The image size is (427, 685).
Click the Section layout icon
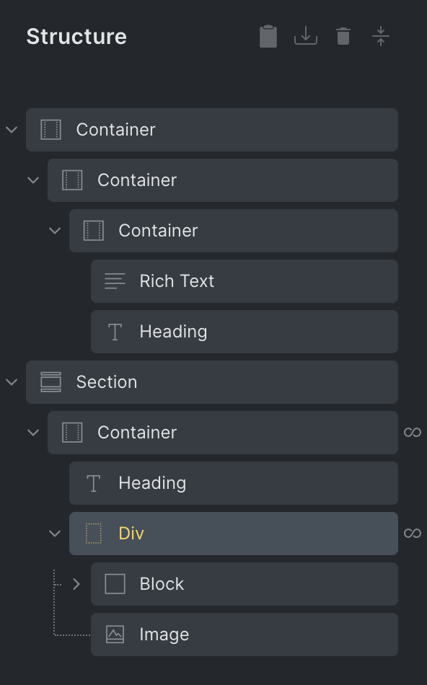[x=50, y=382]
